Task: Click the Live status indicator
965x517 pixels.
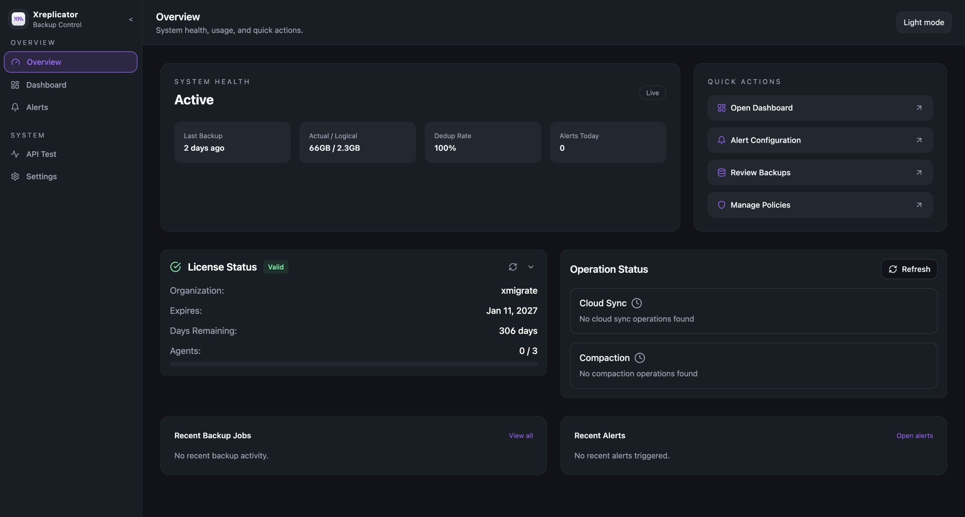Action: [x=652, y=93]
